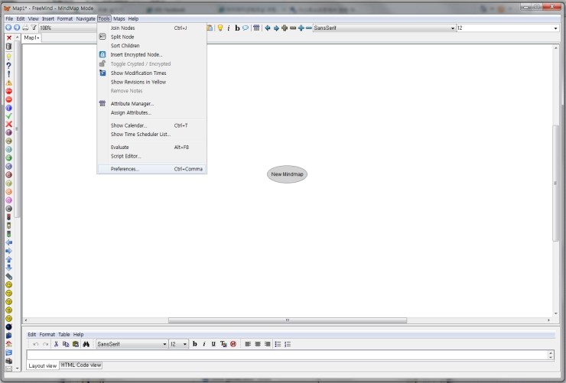Image resolution: width=566 pixels, height=383 pixels.
Task: Choose Preferences... from the Tools menu
Action: pyautogui.click(x=125, y=169)
